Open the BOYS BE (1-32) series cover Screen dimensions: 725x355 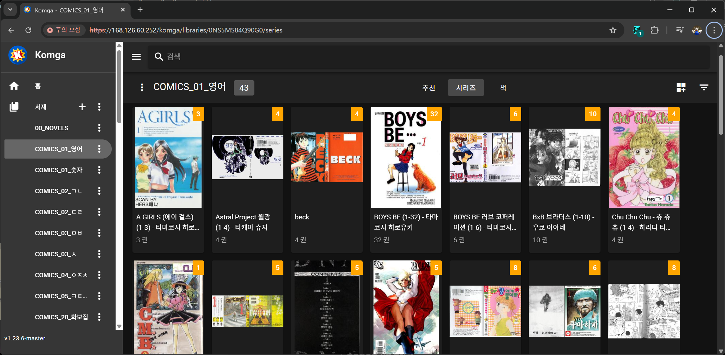[406, 157]
